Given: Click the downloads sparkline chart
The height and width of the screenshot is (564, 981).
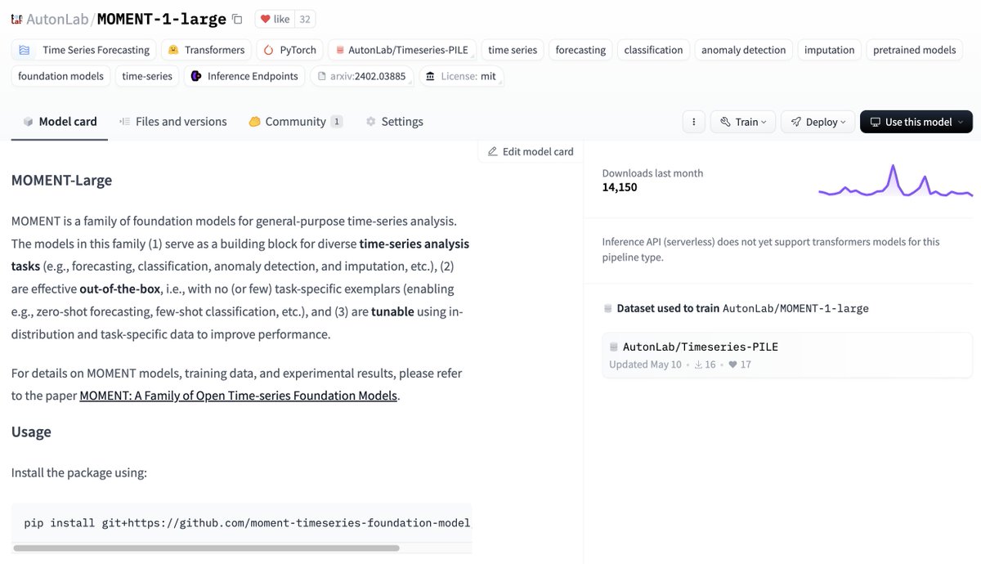Looking at the screenshot, I should 895,181.
